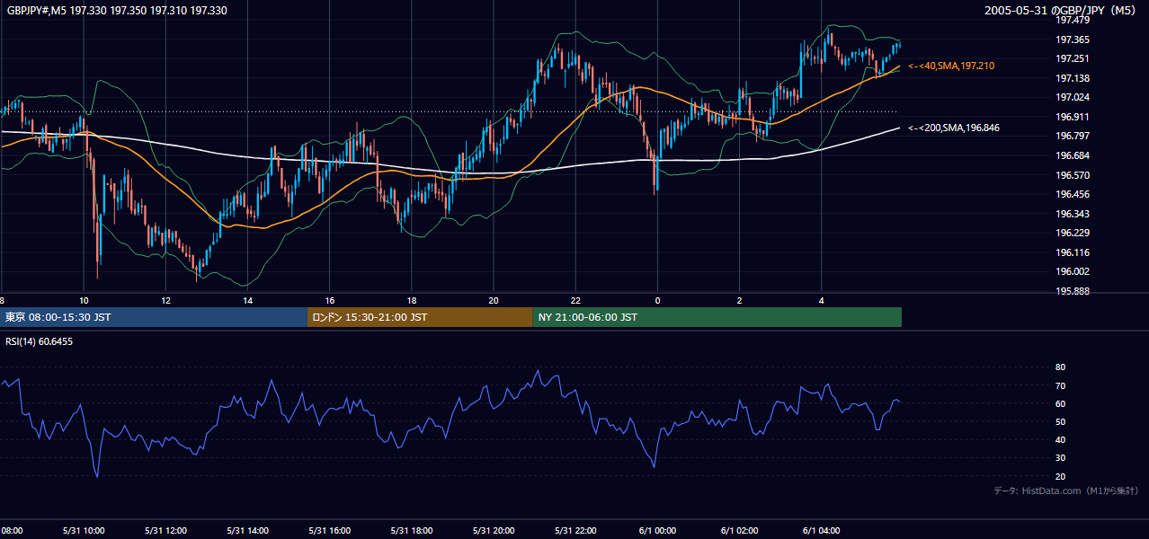Click price axis value 197.365

tap(1072, 40)
